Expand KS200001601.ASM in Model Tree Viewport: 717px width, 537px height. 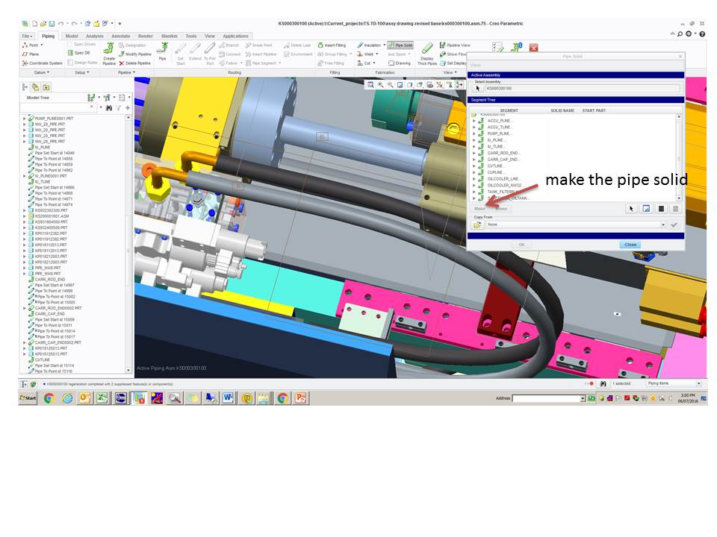coord(25,216)
